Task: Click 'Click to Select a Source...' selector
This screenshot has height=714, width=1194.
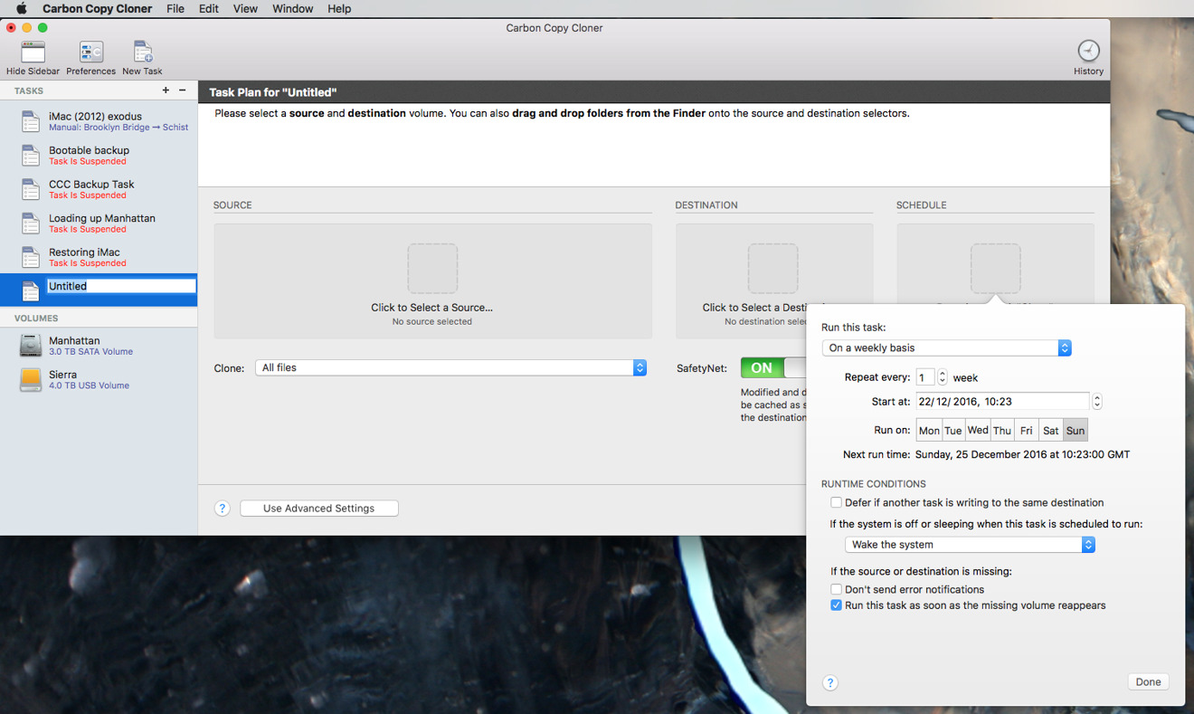Action: [x=432, y=281]
